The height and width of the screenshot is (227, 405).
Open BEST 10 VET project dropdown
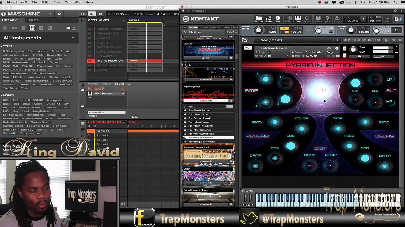124,20
